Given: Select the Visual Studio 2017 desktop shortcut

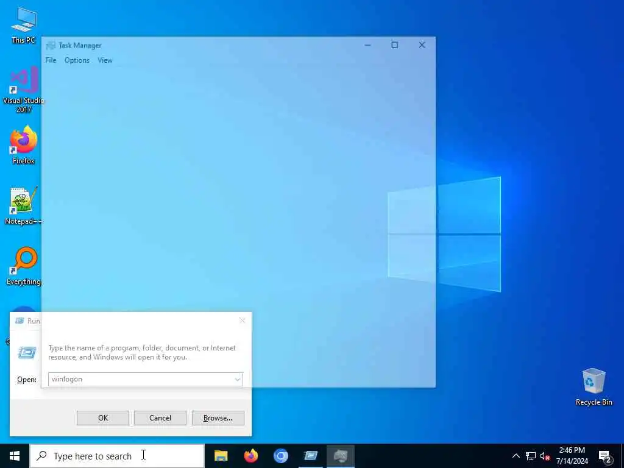Looking at the screenshot, I should click(24, 90).
